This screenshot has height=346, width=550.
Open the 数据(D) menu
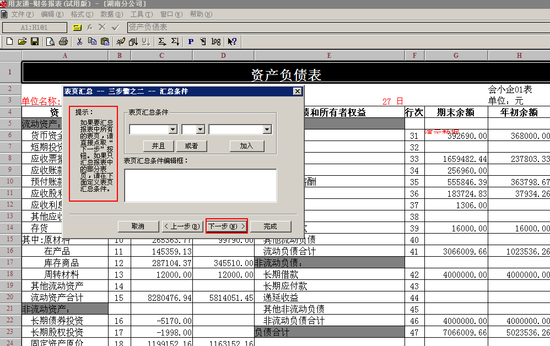pos(111,14)
